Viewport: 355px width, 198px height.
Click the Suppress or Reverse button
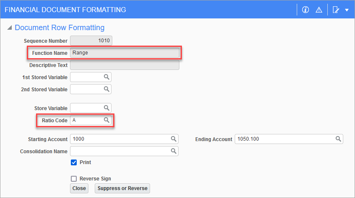(122, 188)
